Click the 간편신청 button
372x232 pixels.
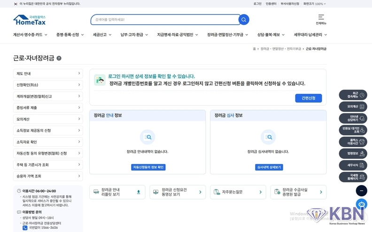(308, 98)
